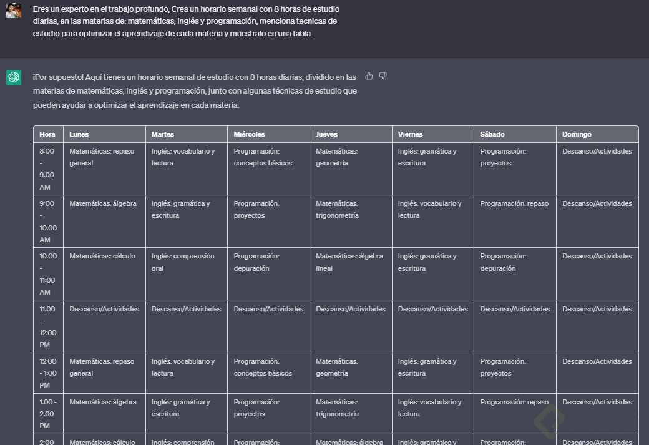
Task: Click the Sábado column header
Action: tap(492, 134)
